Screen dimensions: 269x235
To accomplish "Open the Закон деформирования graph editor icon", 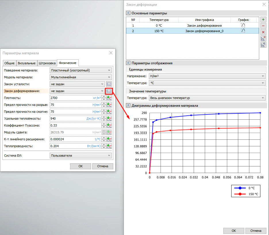I will (109, 91).
